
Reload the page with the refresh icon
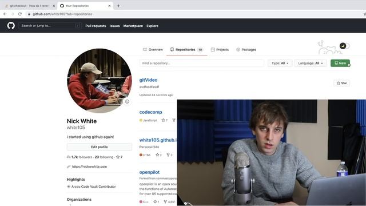tap(20, 14)
